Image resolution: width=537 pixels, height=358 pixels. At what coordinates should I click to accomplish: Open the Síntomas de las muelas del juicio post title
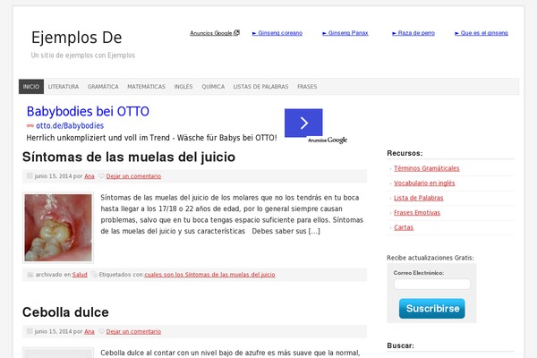pyautogui.click(x=129, y=157)
